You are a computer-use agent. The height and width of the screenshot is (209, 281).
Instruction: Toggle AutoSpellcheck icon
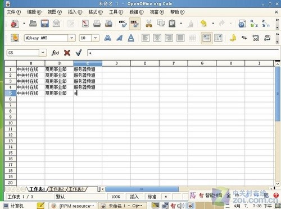[135, 24]
